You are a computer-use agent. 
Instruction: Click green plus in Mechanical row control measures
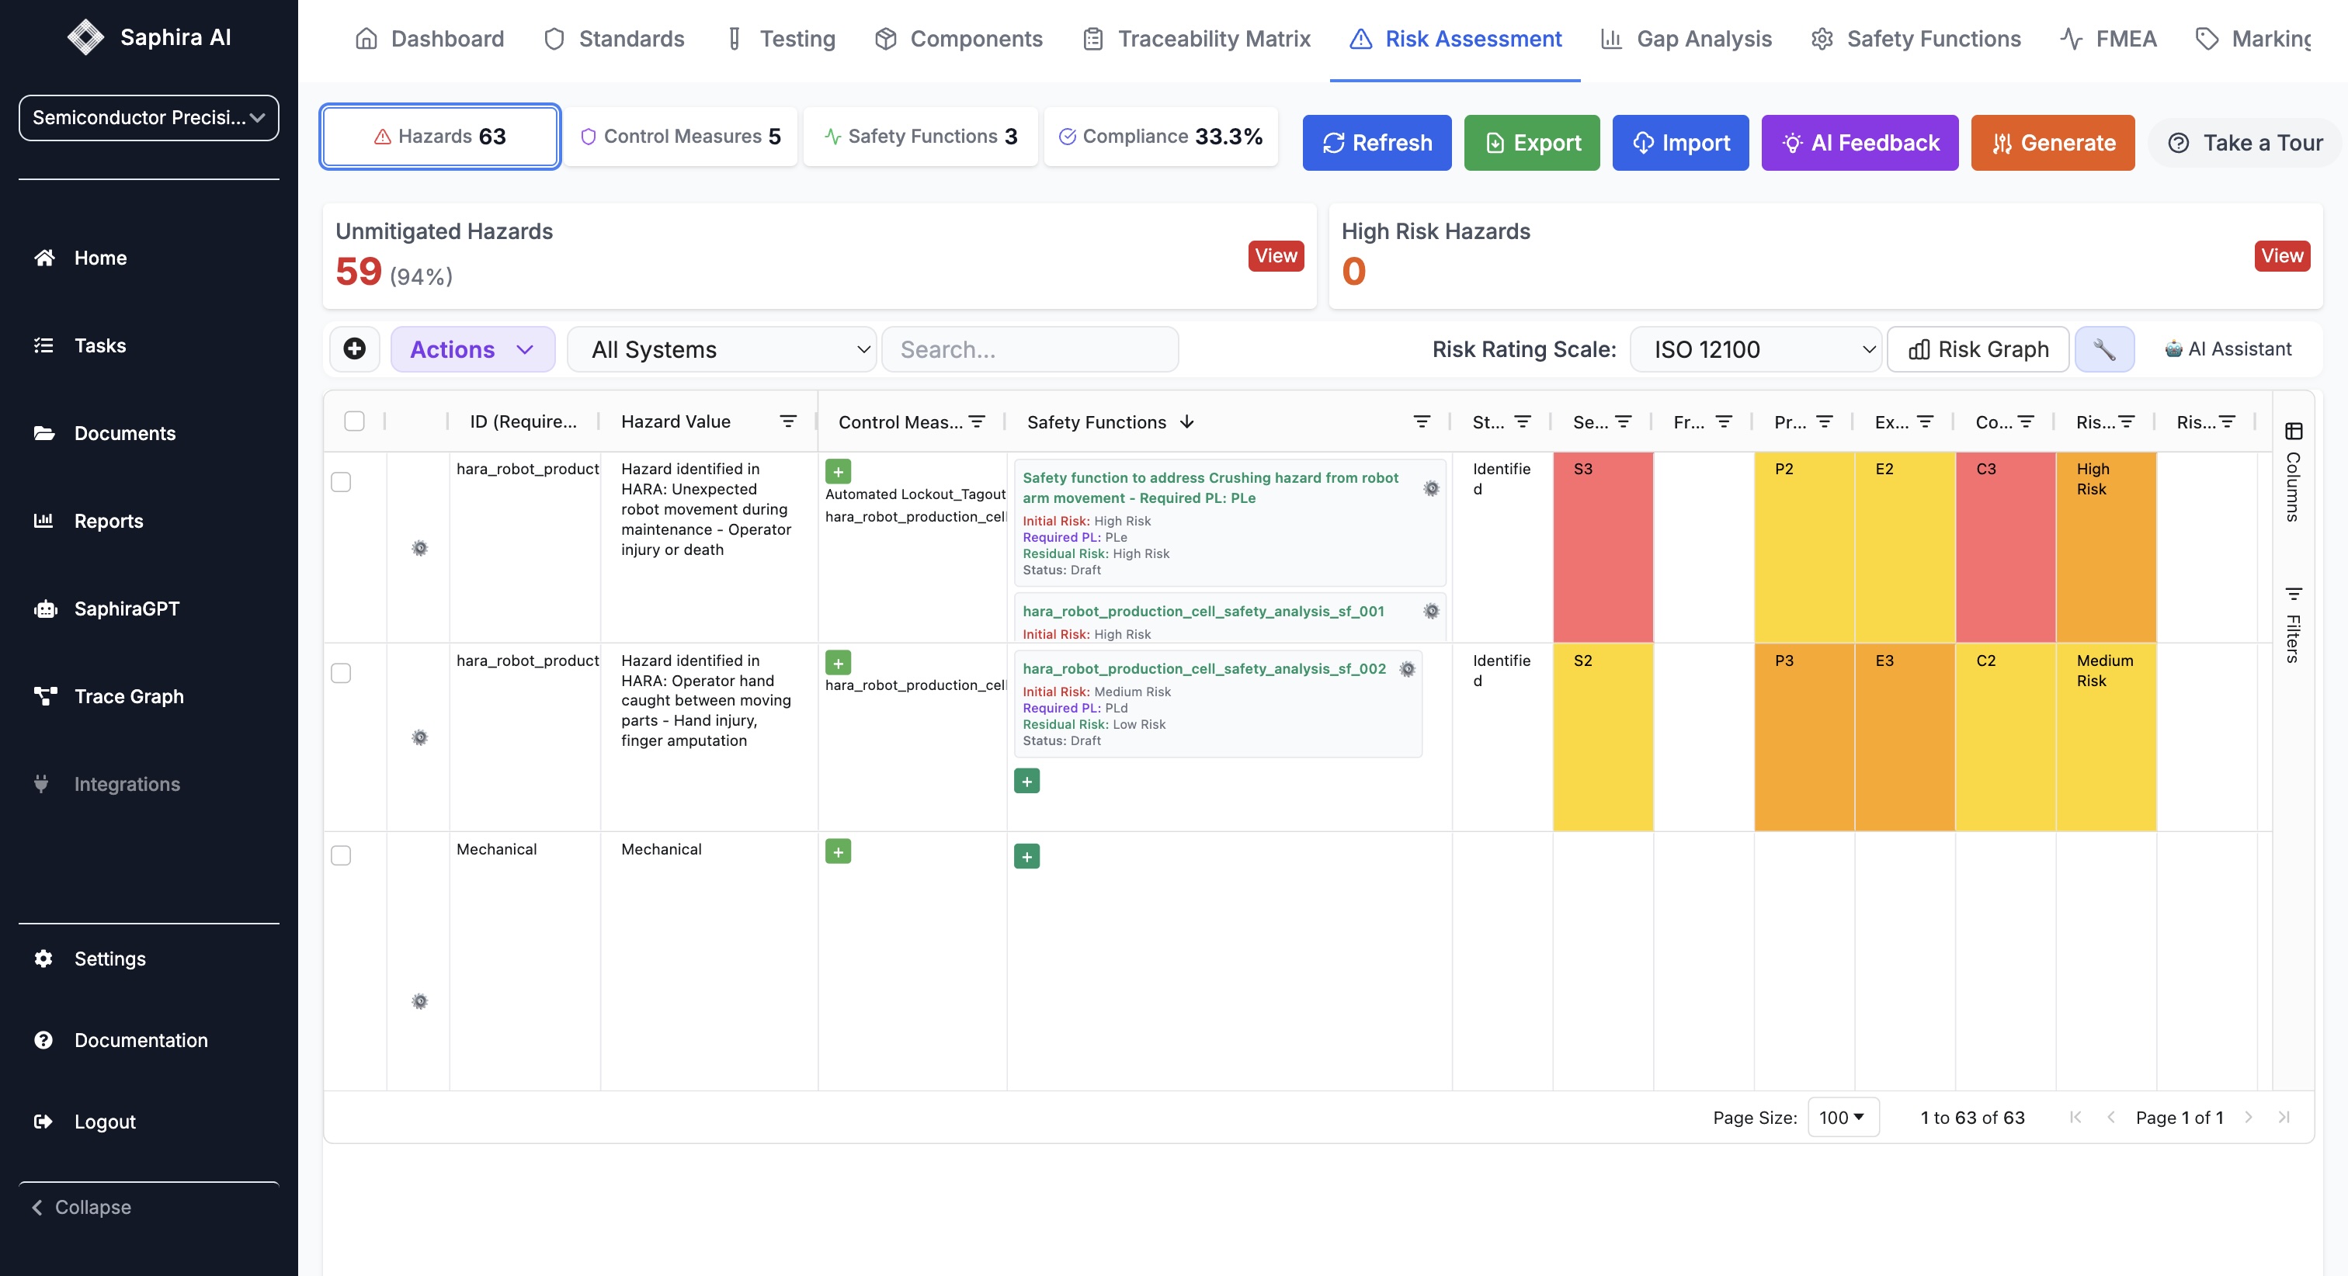(x=838, y=851)
